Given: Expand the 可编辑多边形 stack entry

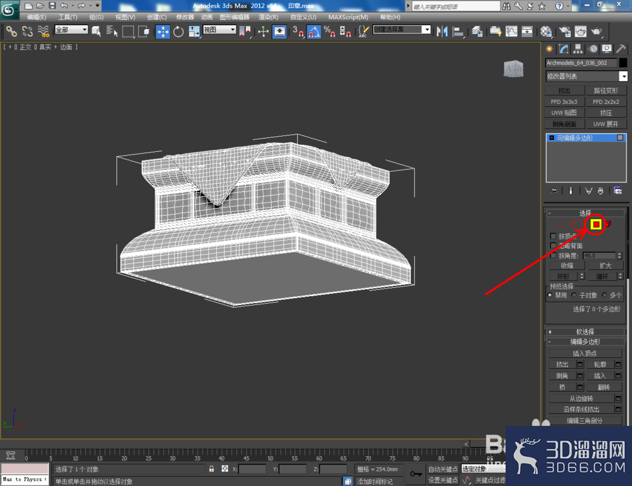Looking at the screenshot, I should click(552, 138).
